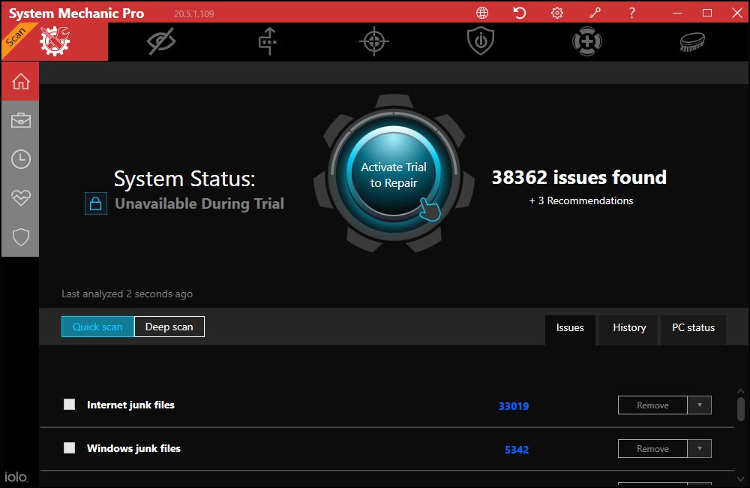Open settings gear in title bar

(x=557, y=13)
